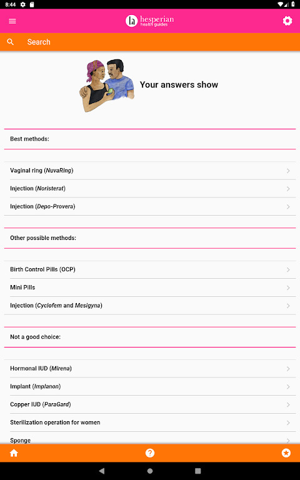
Task: Click the Search input field
Action: (159, 42)
